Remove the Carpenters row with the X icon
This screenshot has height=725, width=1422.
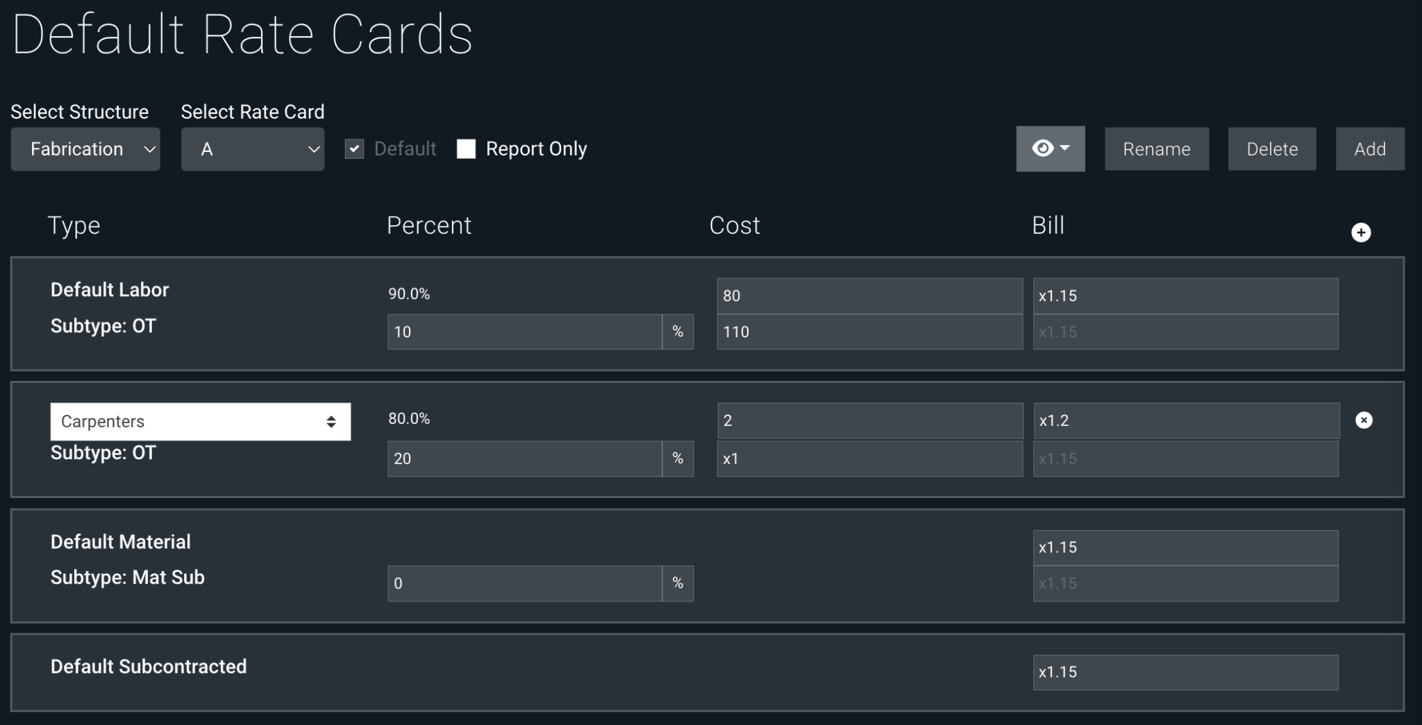[x=1364, y=420]
